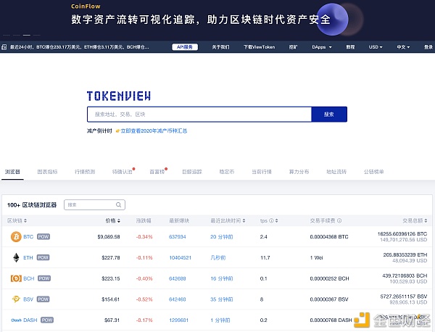Click the TOKENVIEW logo above the search bar
The height and width of the screenshot is (332, 435).
click(x=119, y=96)
